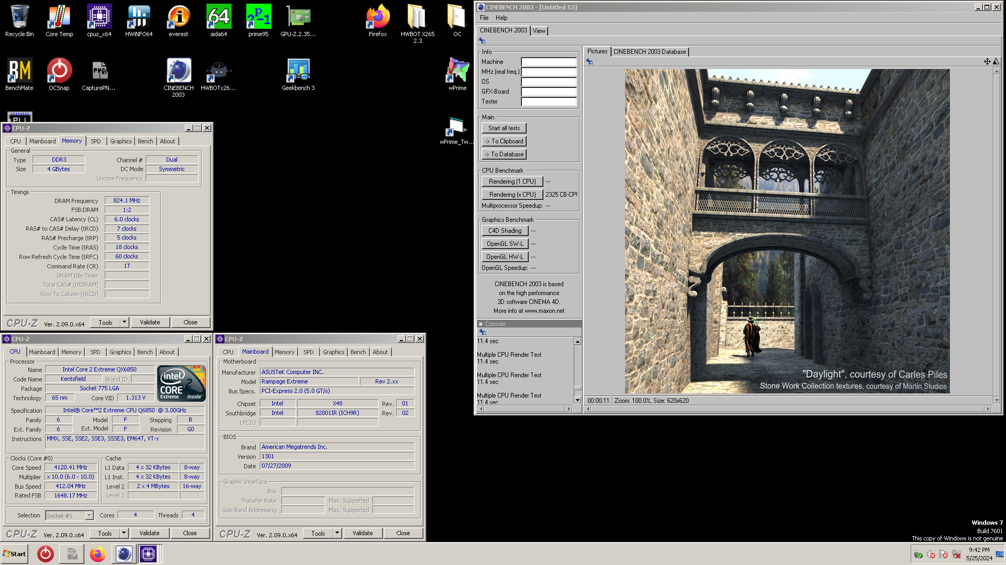Click Start all tests button

click(x=504, y=128)
